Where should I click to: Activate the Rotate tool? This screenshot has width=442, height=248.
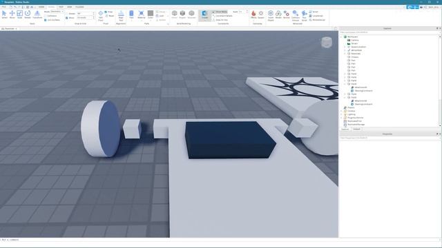tap(28, 14)
